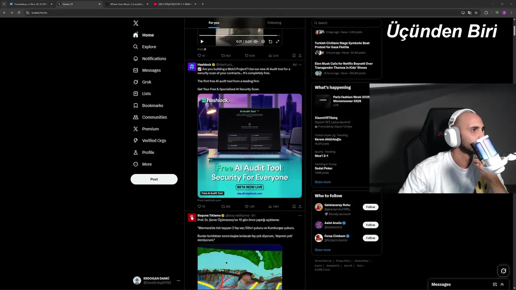Open Premium in the sidebar
This screenshot has width=516, height=290.
146,129
